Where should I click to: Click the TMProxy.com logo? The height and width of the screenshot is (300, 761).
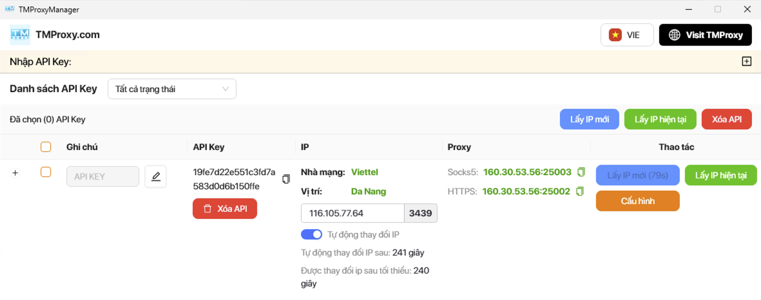coord(20,35)
